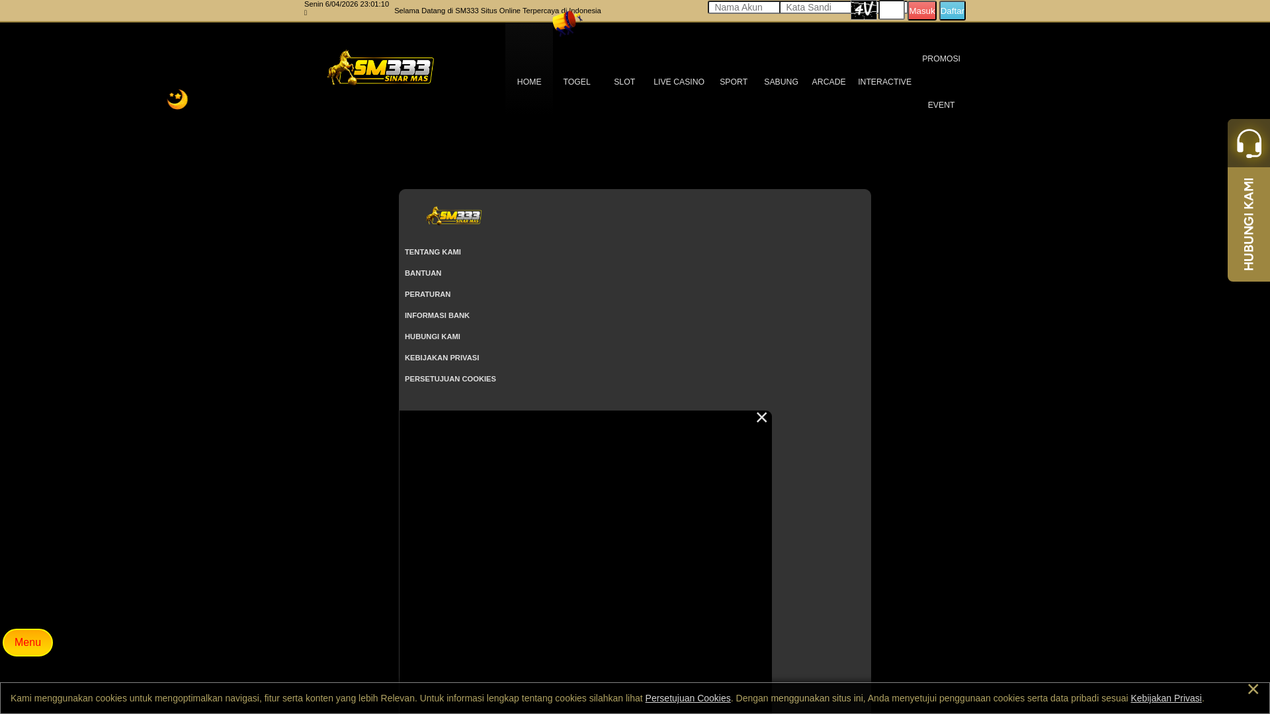1270x714 pixels.
Task: Click the Selamat Datang marquee text
Action: tap(497, 11)
